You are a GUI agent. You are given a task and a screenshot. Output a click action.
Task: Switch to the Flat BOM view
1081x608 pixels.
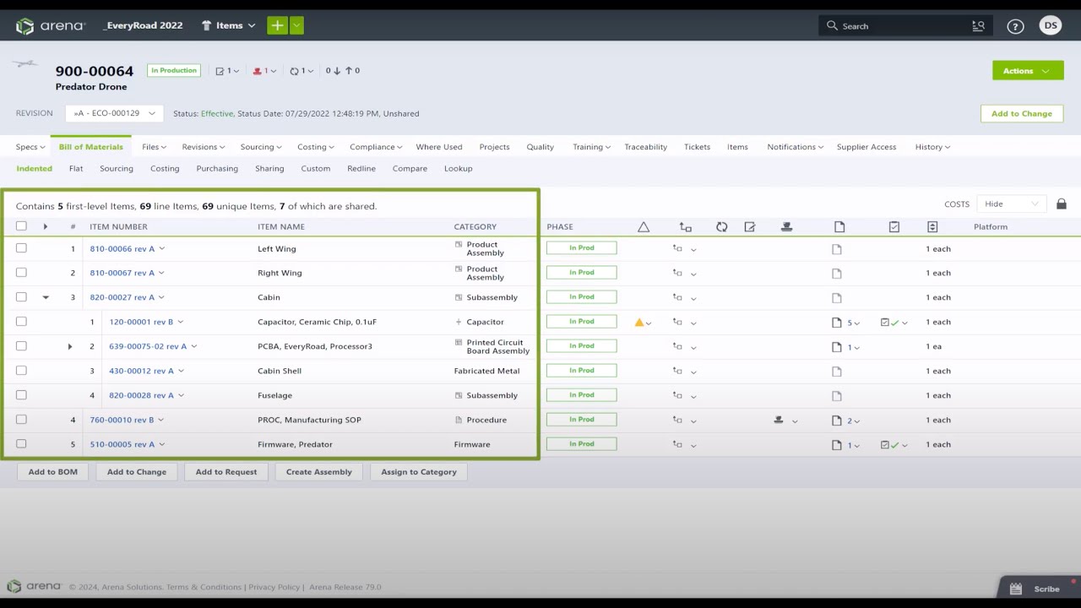[76, 168]
